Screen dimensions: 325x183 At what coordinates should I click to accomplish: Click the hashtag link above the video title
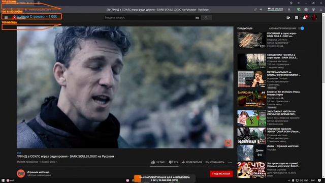(x=19, y=153)
